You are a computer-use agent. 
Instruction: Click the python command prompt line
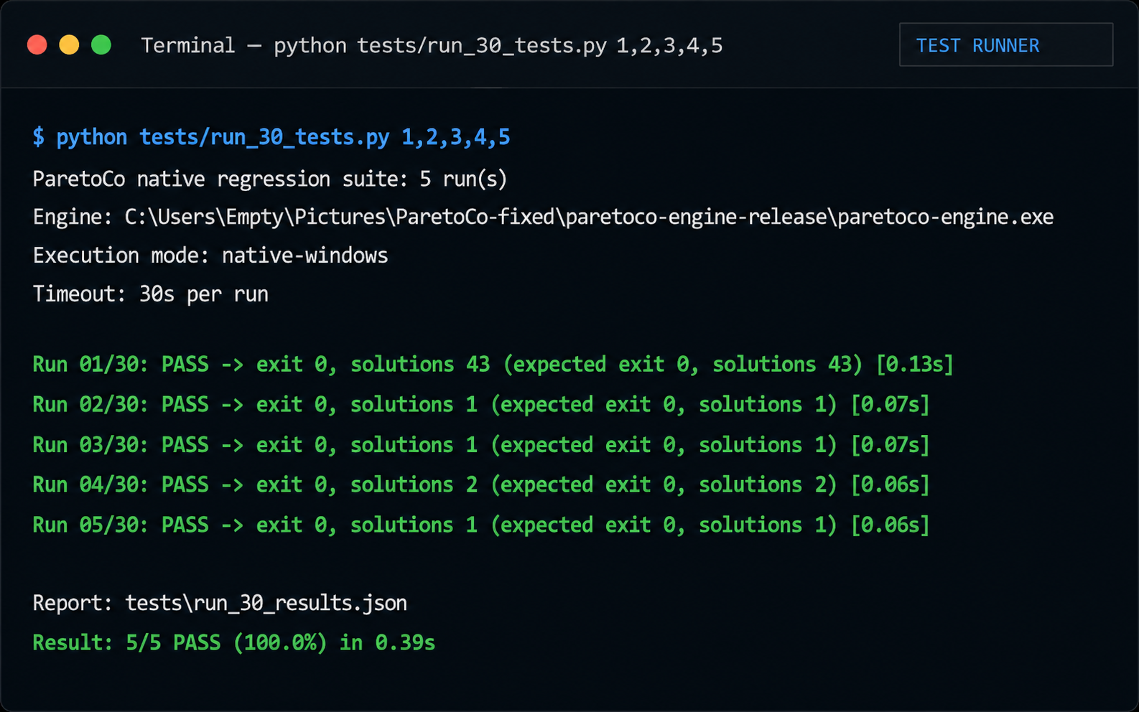click(271, 137)
